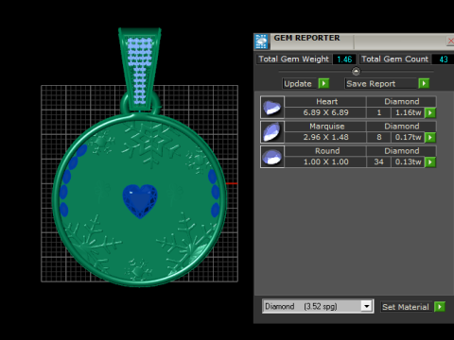Viewport: 454px width, 340px height.
Task: Click the pavé gems on the pendant bail
Action: coord(139,71)
